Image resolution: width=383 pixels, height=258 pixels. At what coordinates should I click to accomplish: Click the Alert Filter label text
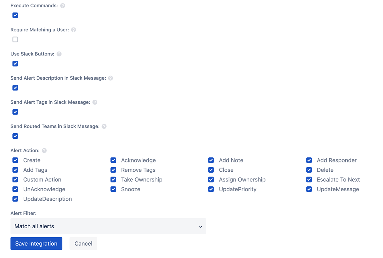pos(24,213)
